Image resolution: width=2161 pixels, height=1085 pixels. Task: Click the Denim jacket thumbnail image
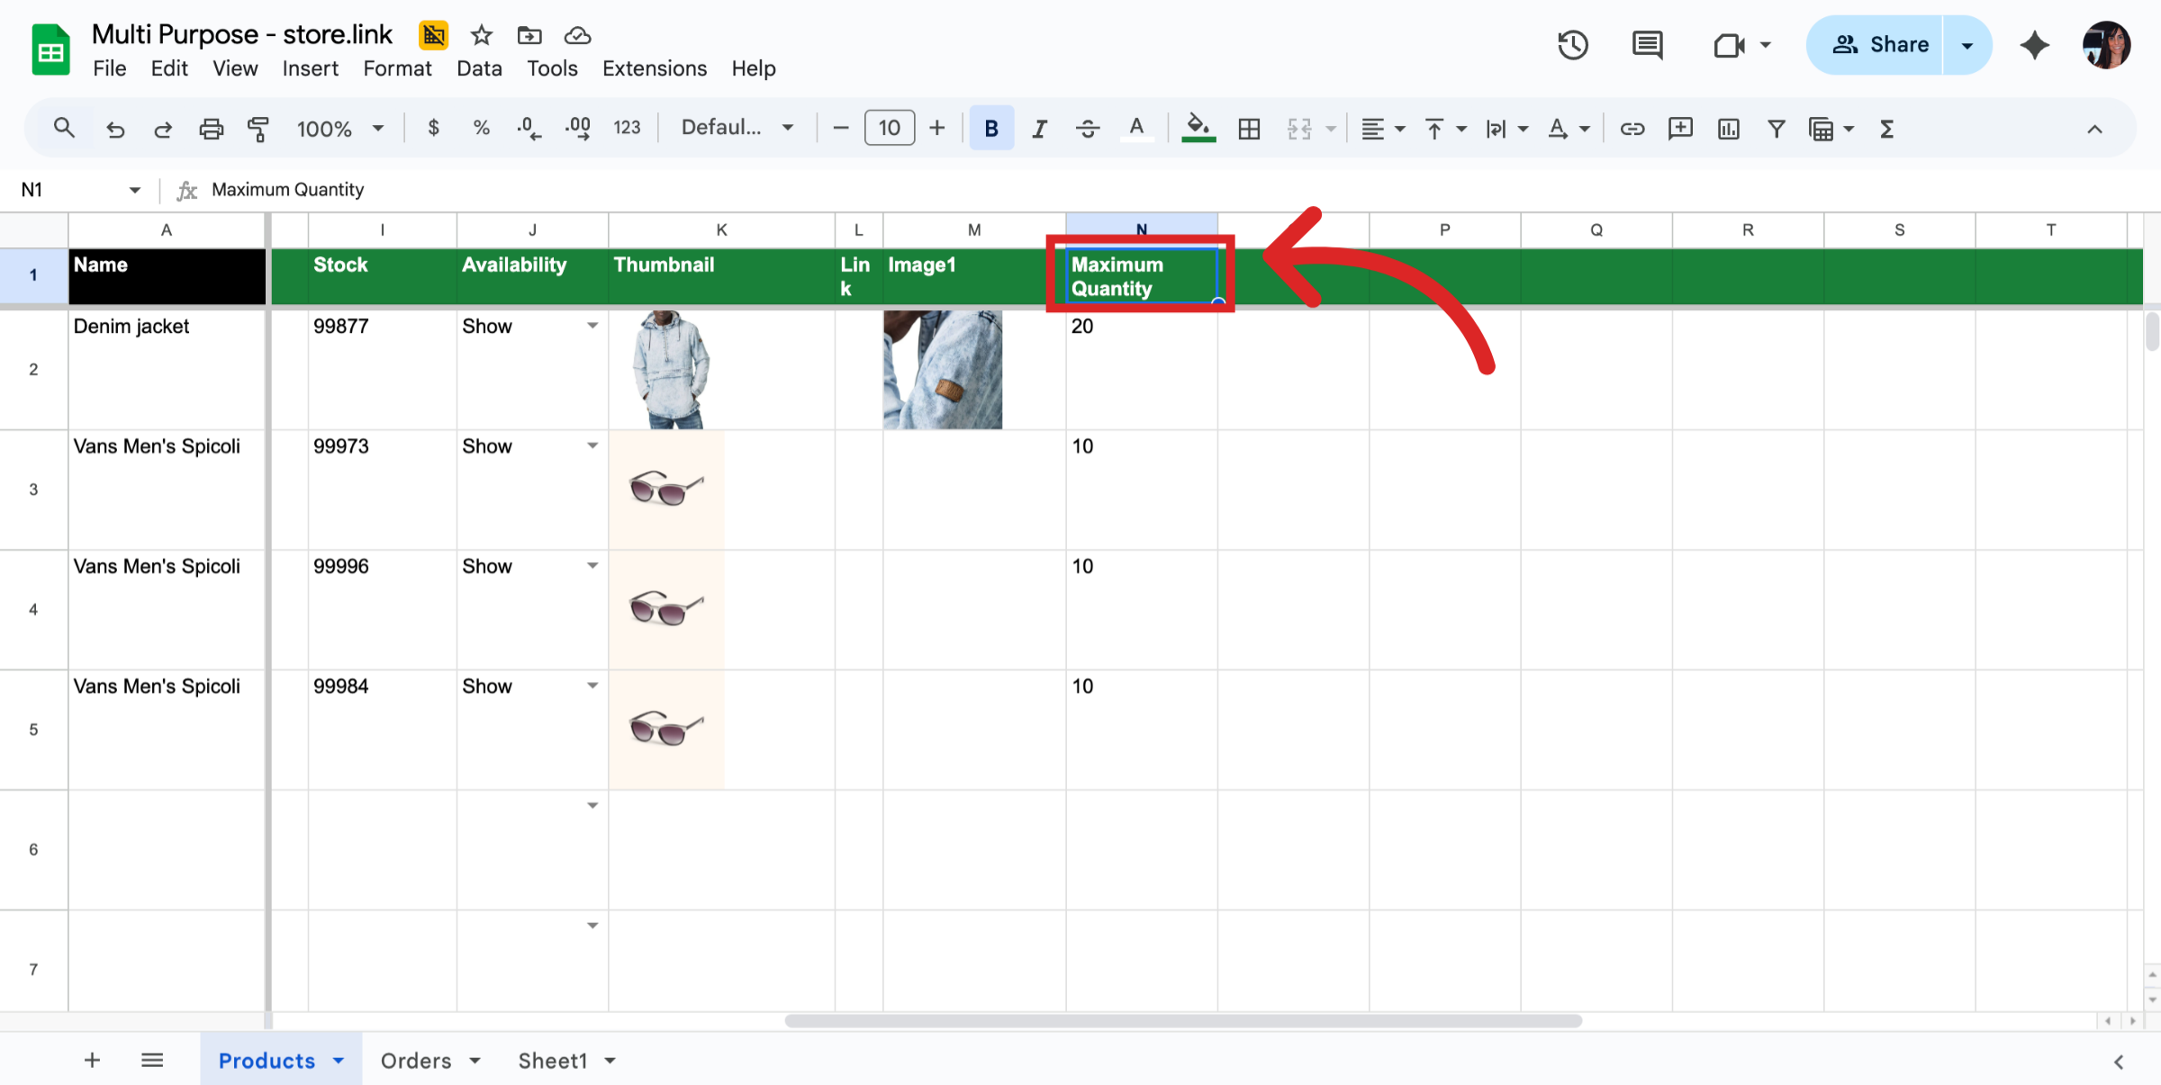671,369
